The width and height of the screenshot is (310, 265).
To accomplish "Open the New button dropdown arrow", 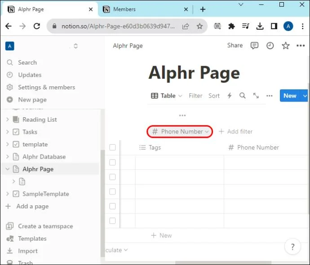I will pyautogui.click(x=305, y=96).
